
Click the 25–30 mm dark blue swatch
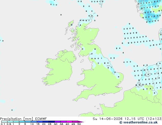coord(51,122)
